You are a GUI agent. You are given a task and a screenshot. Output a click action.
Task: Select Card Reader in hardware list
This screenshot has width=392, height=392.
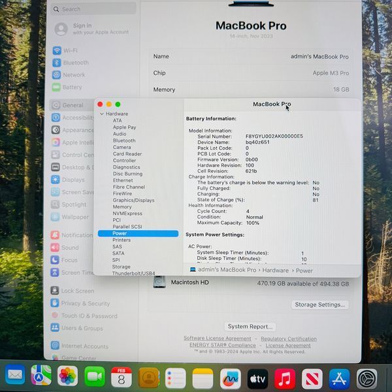[x=127, y=154]
